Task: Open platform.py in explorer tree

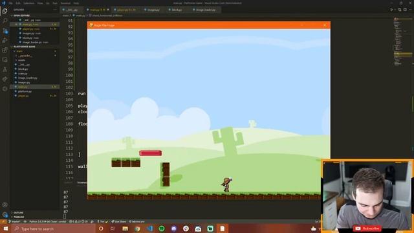Action: pyautogui.click(x=25, y=91)
